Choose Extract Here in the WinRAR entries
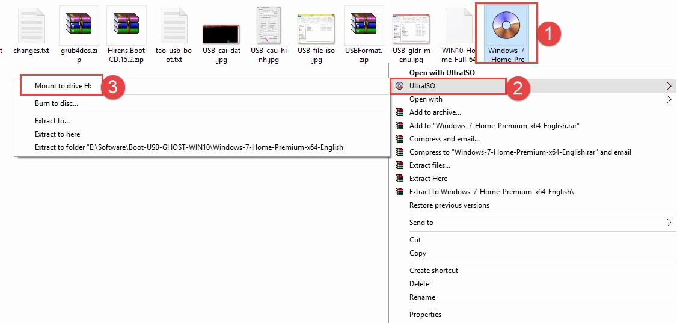This screenshot has height=323, width=677. 428,179
